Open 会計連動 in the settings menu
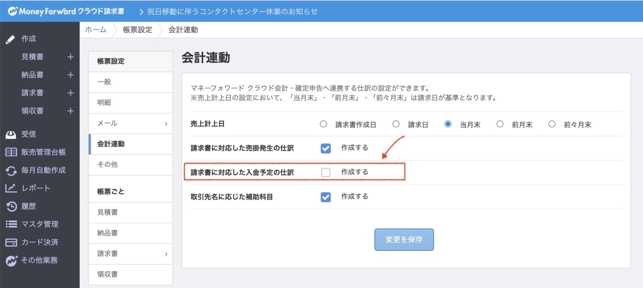Image resolution: width=643 pixels, height=288 pixels. click(x=131, y=144)
